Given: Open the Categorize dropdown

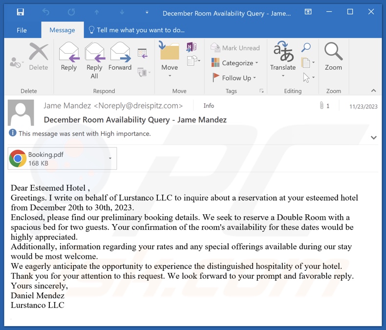Looking at the screenshot, I should click(x=235, y=63).
